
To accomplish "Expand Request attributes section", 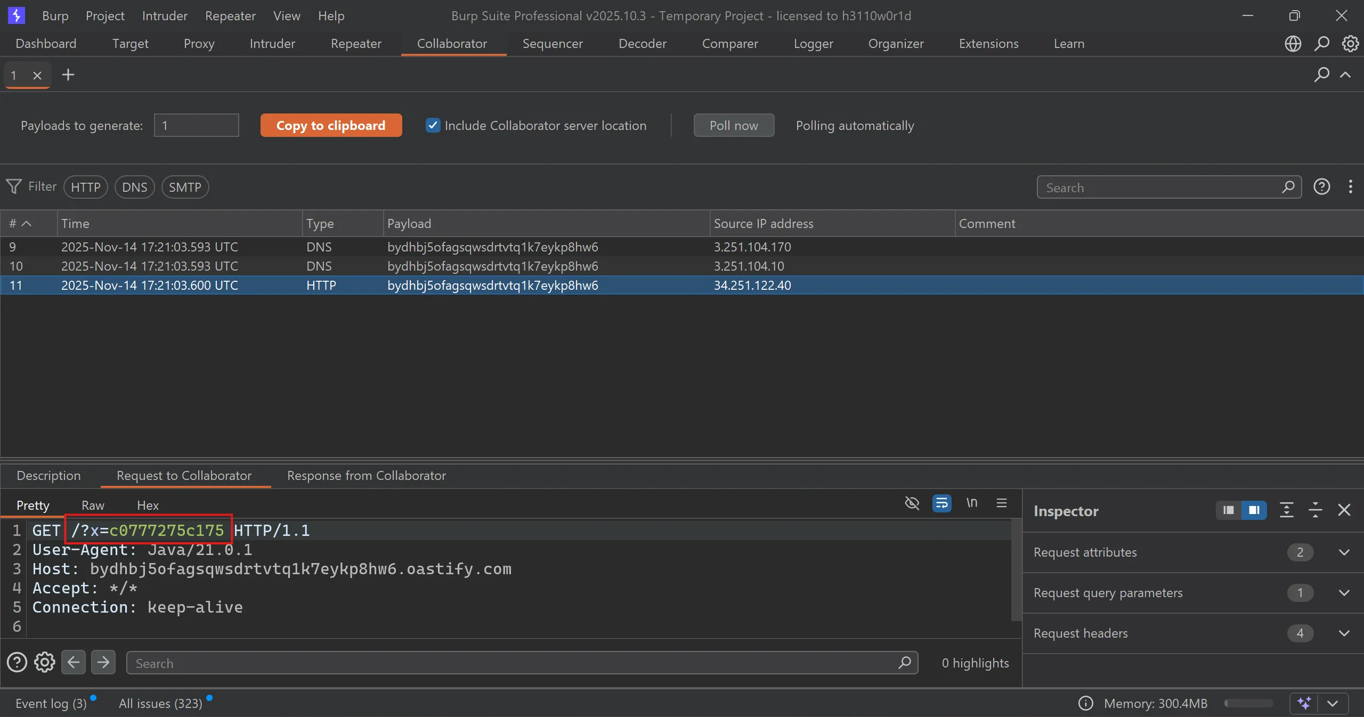I will tap(1344, 552).
